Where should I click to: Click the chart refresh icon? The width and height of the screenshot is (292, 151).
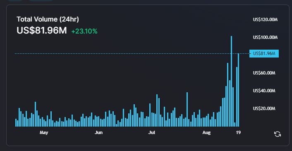point(277,134)
